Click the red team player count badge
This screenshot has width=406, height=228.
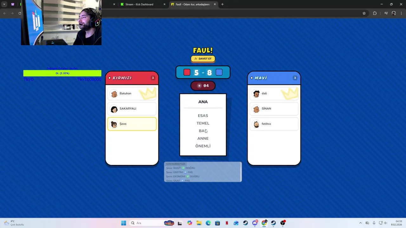coord(153,78)
